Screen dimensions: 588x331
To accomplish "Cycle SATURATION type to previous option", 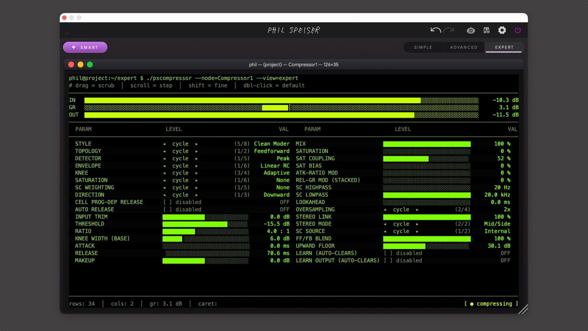I will (164, 180).
